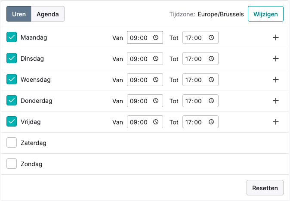This screenshot has height=201, width=290.
Task: Enable the Zondag checkbox
Action: pyautogui.click(x=12, y=164)
